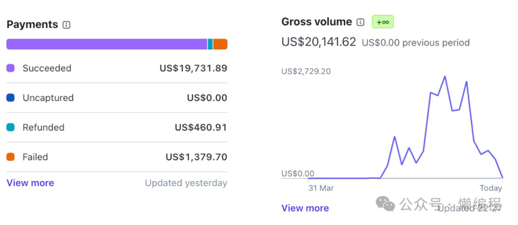Click the teal Refunded legend dot
Image resolution: width=518 pixels, height=225 pixels.
11,127
